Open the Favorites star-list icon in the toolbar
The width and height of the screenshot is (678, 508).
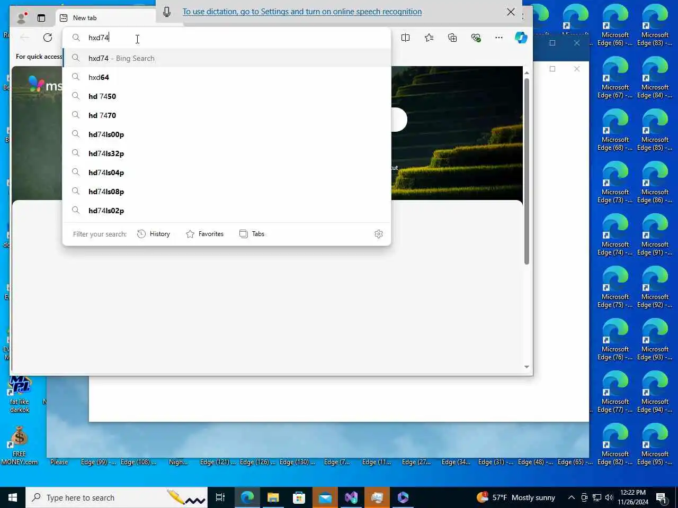(429, 38)
